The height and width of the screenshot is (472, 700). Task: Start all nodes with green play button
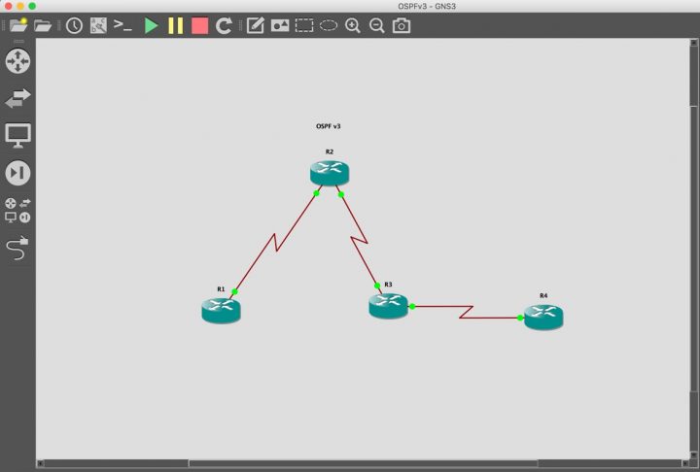click(x=151, y=25)
